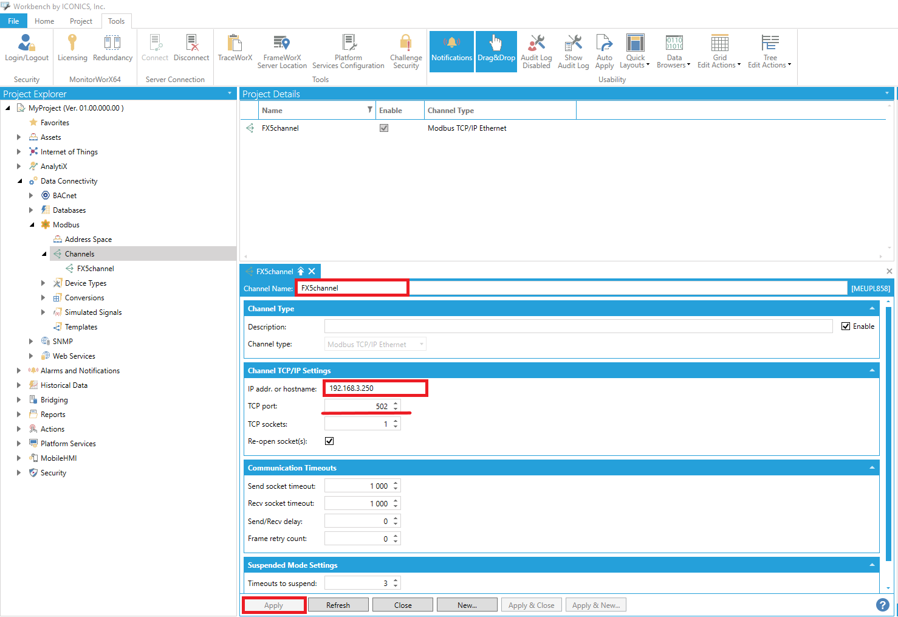Screen dimensions: 898x617
Task: Open the Channel type dropdown
Action: 375,345
